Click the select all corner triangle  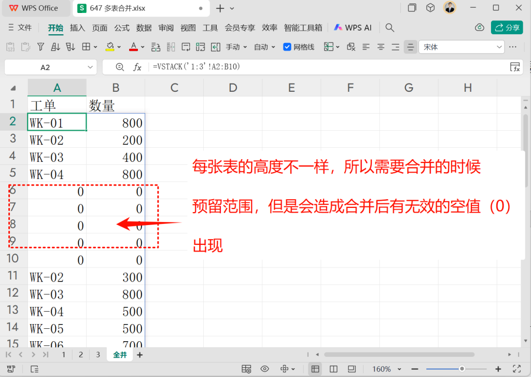[x=13, y=88]
